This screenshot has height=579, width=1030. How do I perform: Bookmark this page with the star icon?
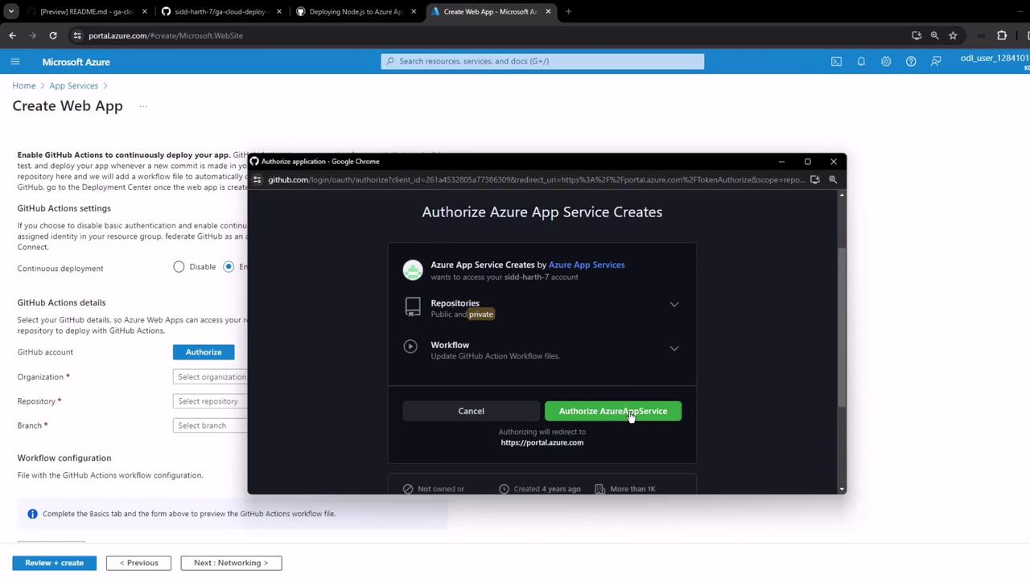953,35
